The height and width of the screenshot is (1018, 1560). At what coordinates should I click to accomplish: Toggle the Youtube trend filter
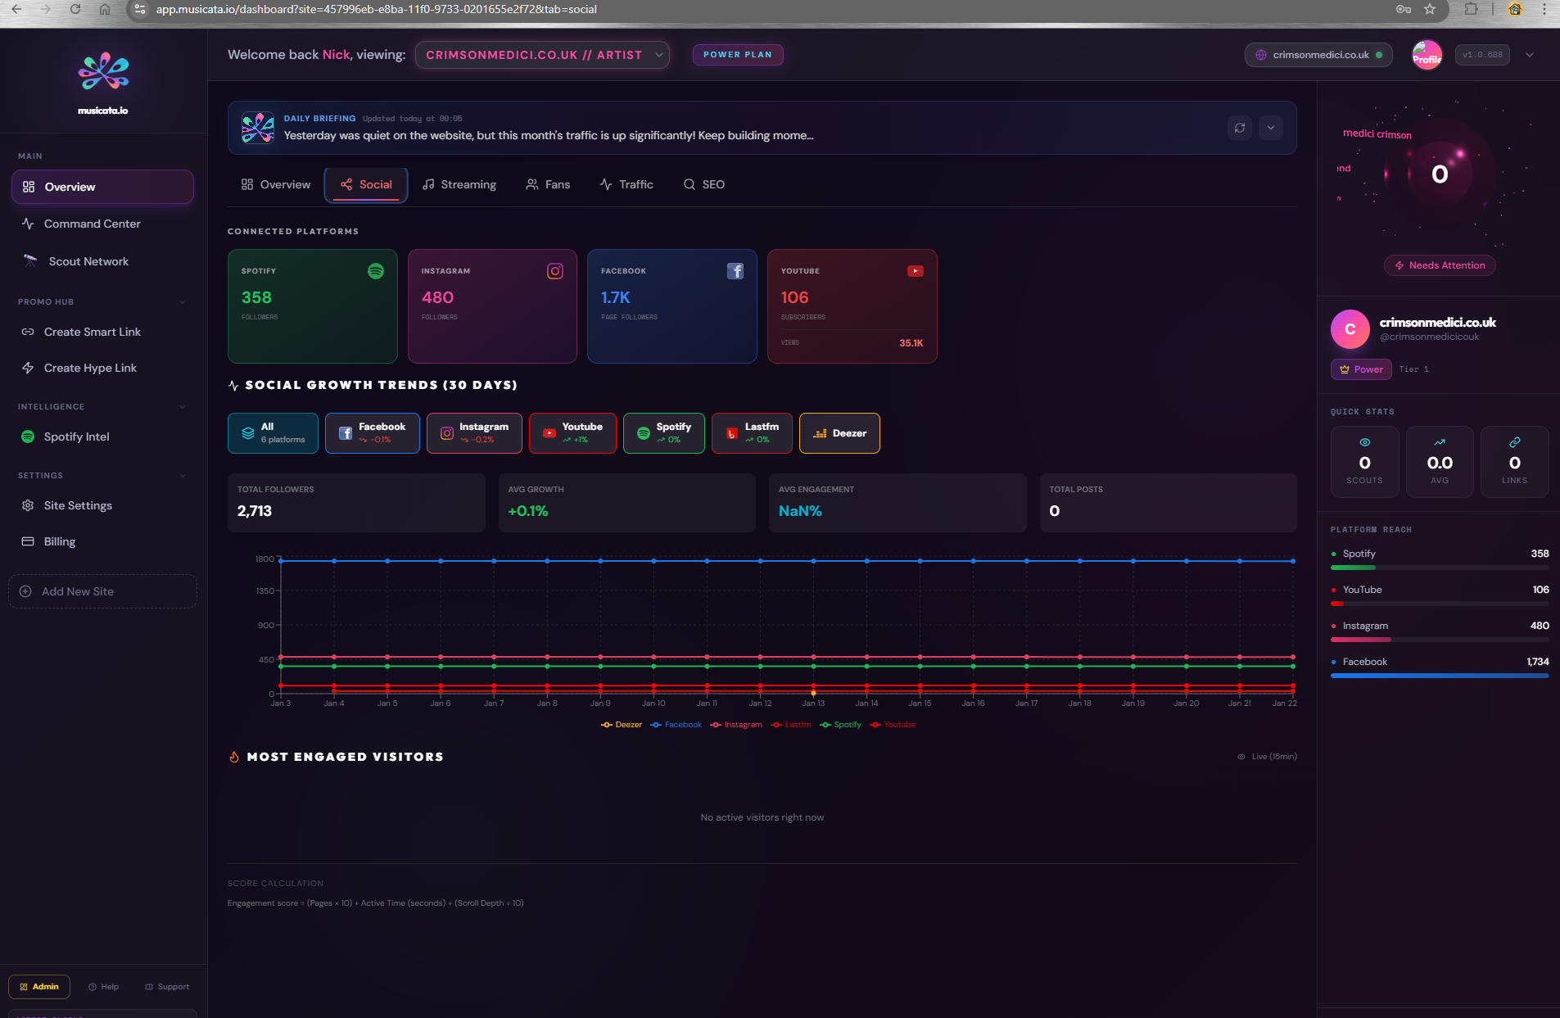(x=572, y=433)
